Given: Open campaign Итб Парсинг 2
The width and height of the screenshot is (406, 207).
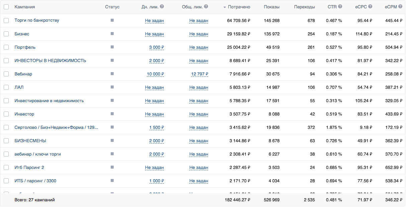Looking at the screenshot, I should [29, 167].
